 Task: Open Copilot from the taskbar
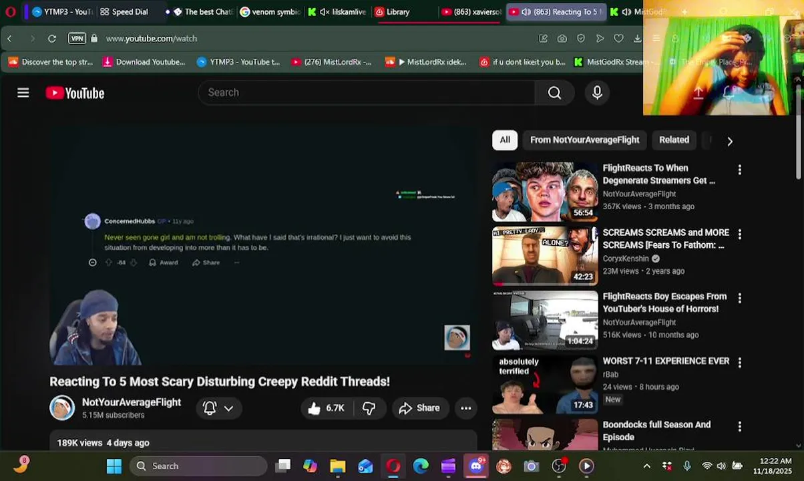[x=310, y=466]
